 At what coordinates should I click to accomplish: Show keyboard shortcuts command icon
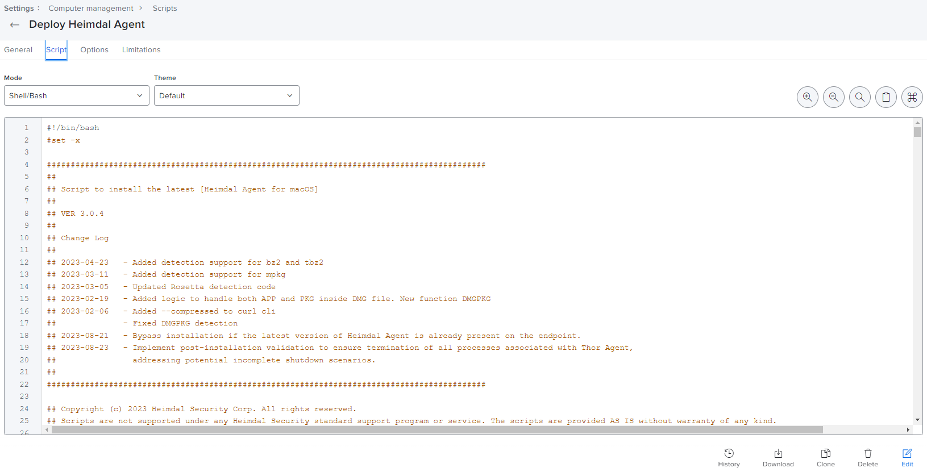(912, 97)
